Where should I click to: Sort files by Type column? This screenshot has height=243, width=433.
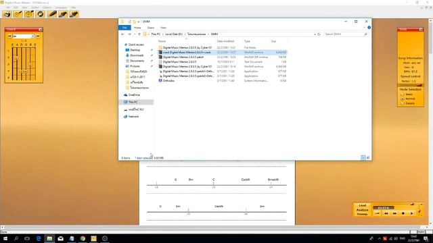pos(247,41)
